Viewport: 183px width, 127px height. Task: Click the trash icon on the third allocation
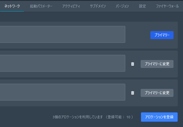click(133, 93)
